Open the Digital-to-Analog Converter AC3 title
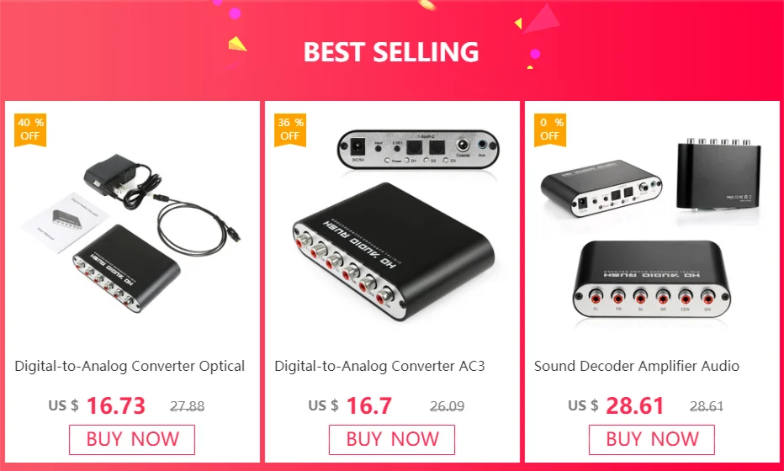This screenshot has height=471, width=784. point(379,366)
